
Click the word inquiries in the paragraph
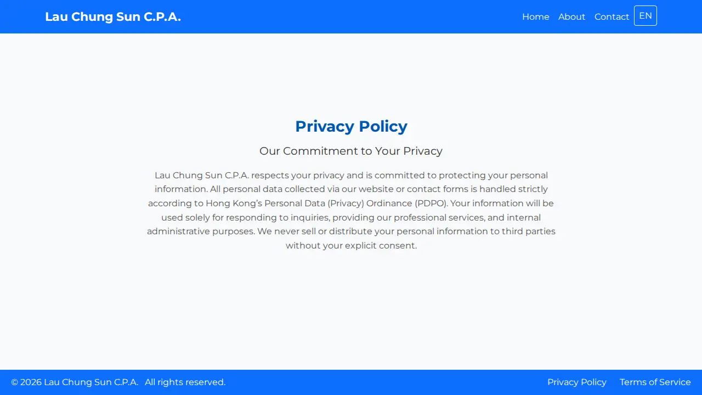(309, 217)
